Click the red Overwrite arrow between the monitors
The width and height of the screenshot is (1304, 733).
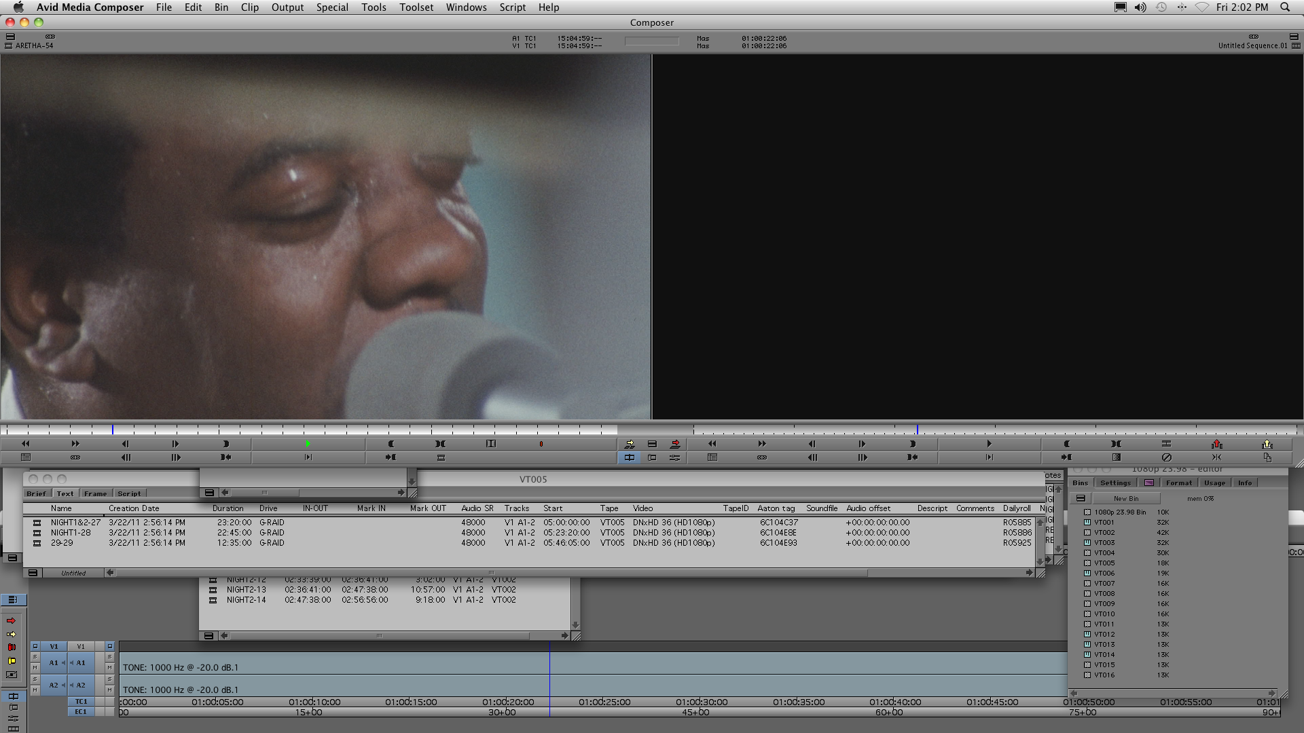tap(674, 444)
